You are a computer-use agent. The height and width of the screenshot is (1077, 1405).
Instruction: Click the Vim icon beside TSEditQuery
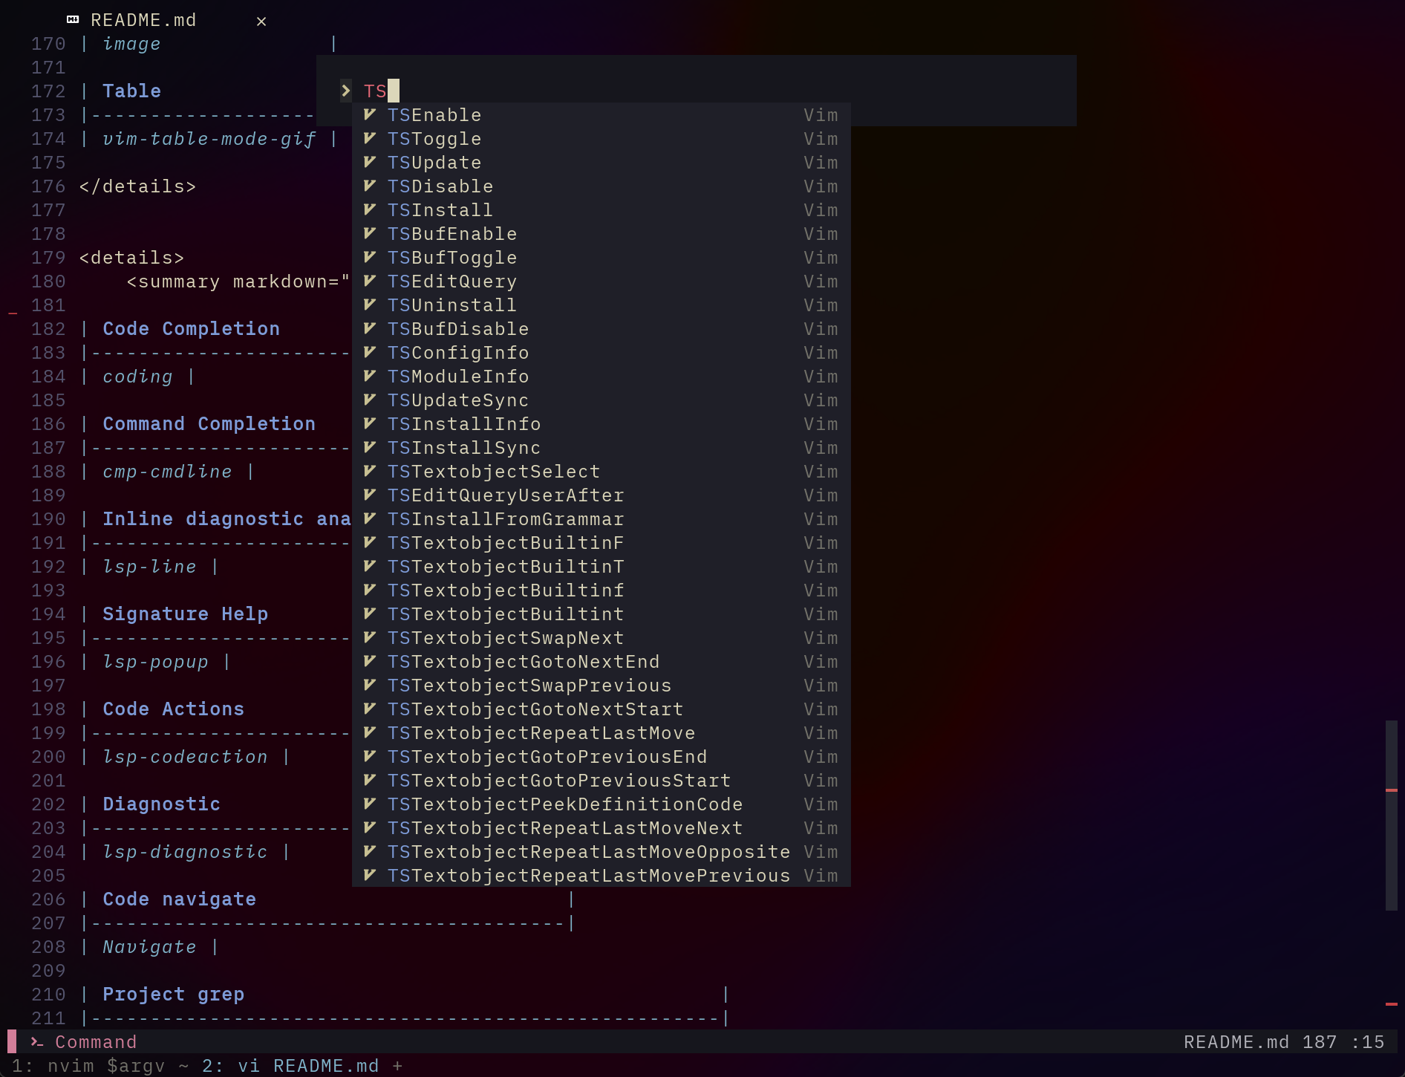click(370, 281)
